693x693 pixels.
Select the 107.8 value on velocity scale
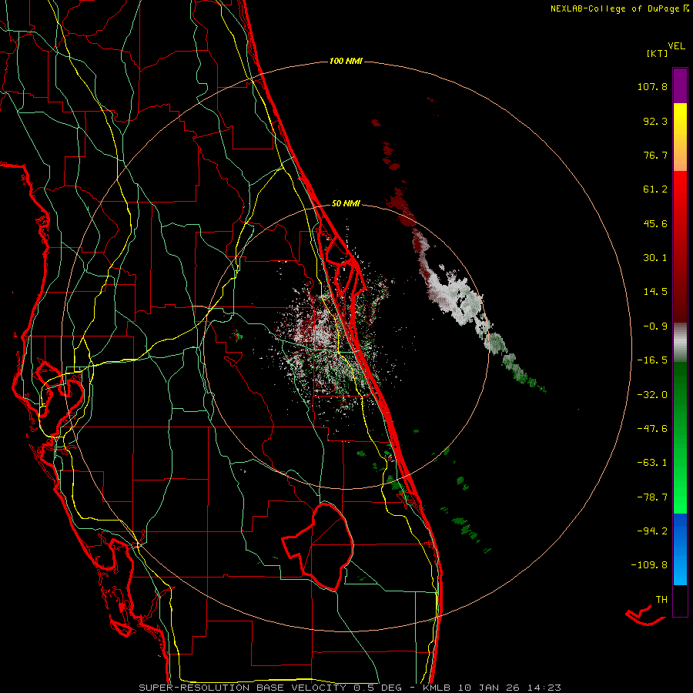point(652,86)
